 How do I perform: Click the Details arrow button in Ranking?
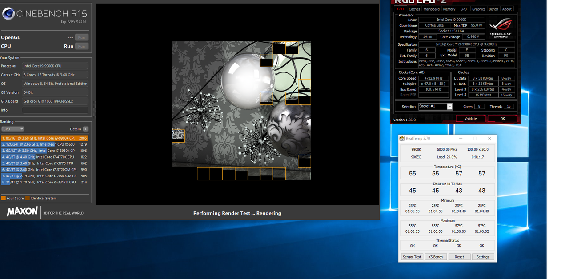click(85, 129)
